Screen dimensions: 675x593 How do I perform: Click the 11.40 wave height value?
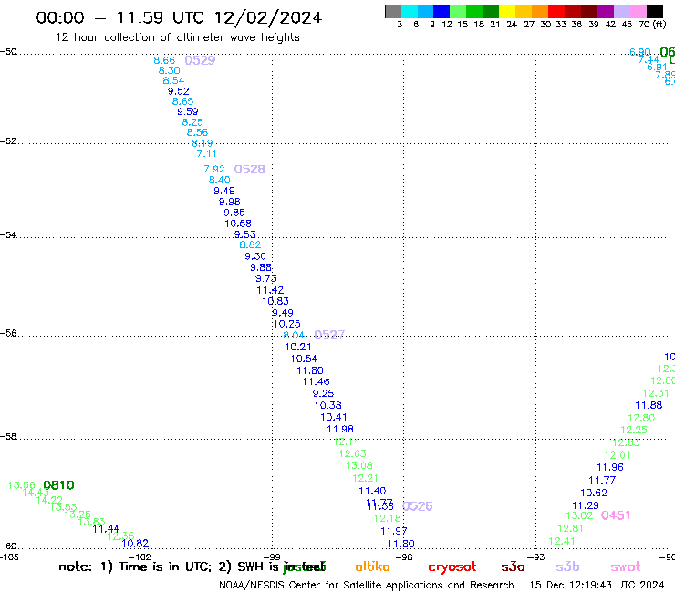pyautogui.click(x=372, y=491)
